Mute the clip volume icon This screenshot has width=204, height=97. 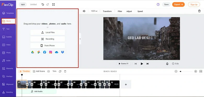coord(84,11)
